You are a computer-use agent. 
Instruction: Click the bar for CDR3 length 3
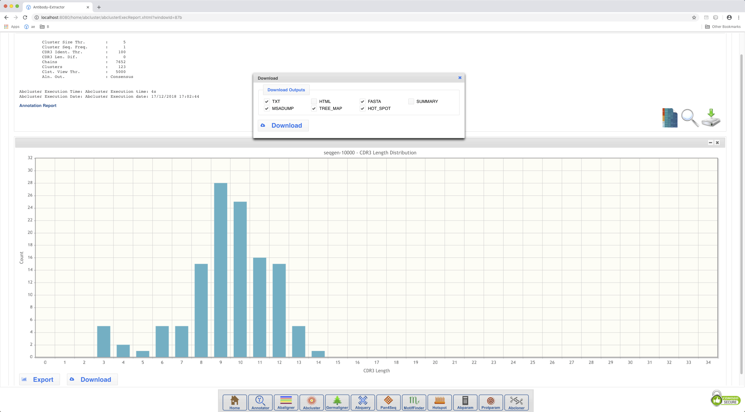coord(104,341)
